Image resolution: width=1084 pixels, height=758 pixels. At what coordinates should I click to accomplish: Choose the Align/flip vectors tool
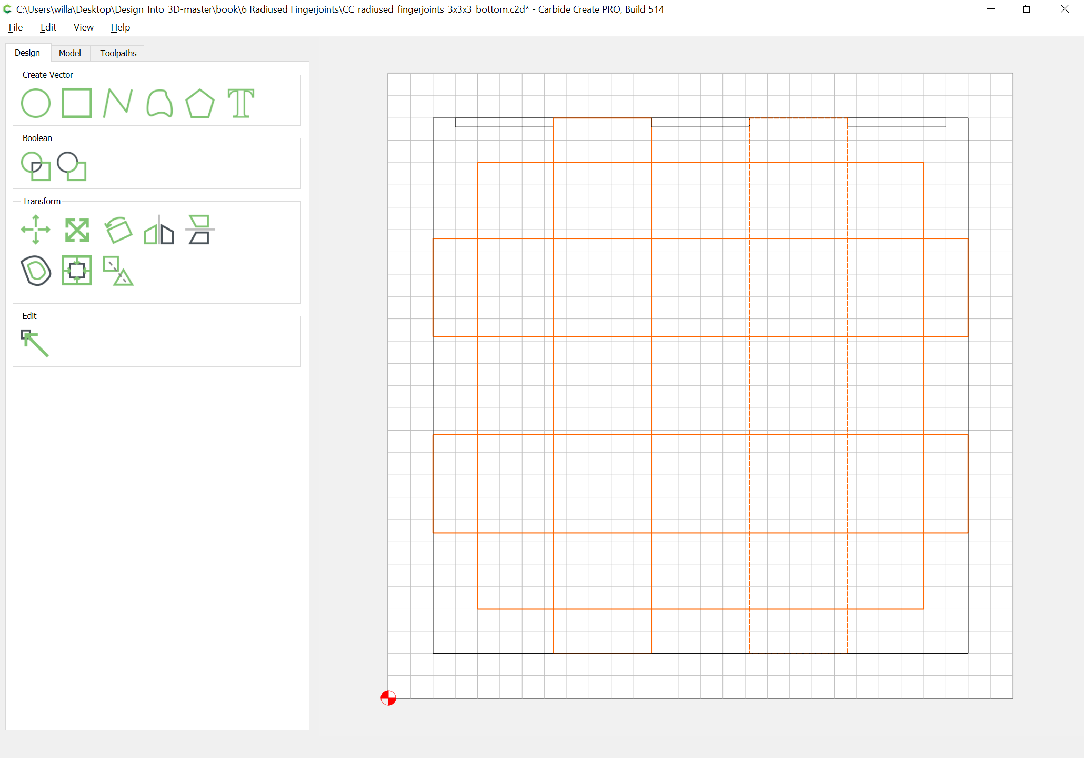pos(200,230)
